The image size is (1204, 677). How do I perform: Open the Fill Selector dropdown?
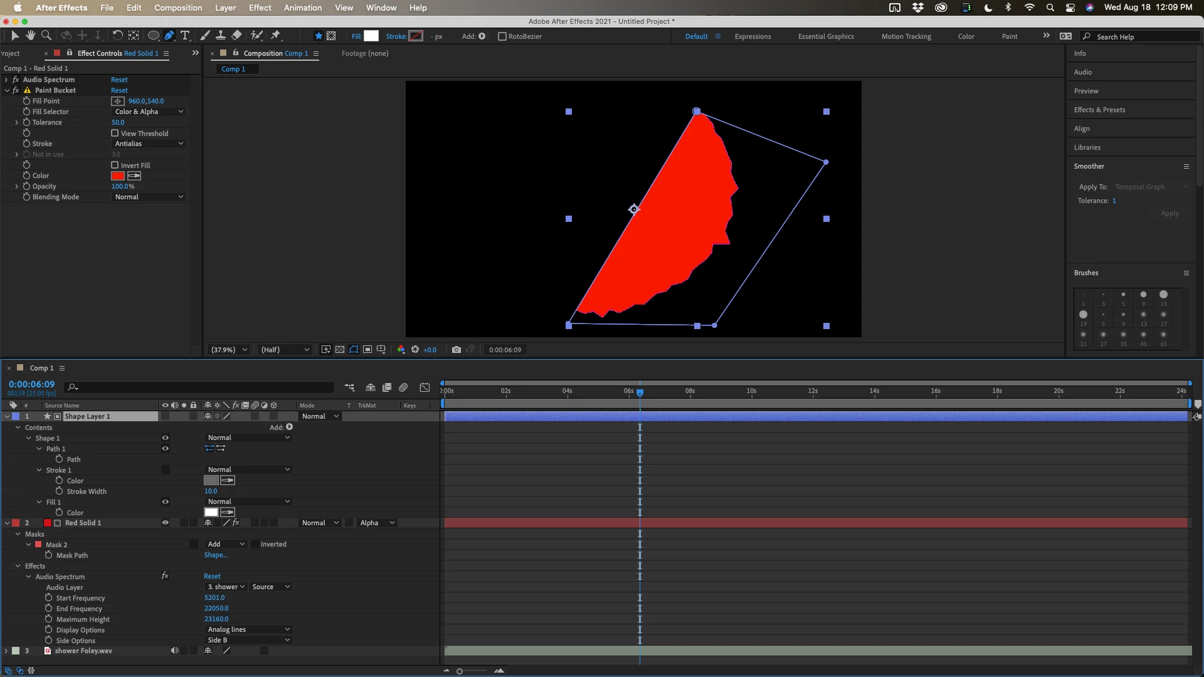click(149, 112)
